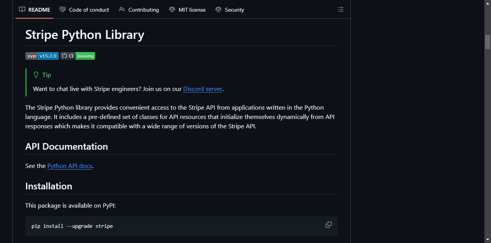Click the scale icon beside Security

tap(218, 9)
